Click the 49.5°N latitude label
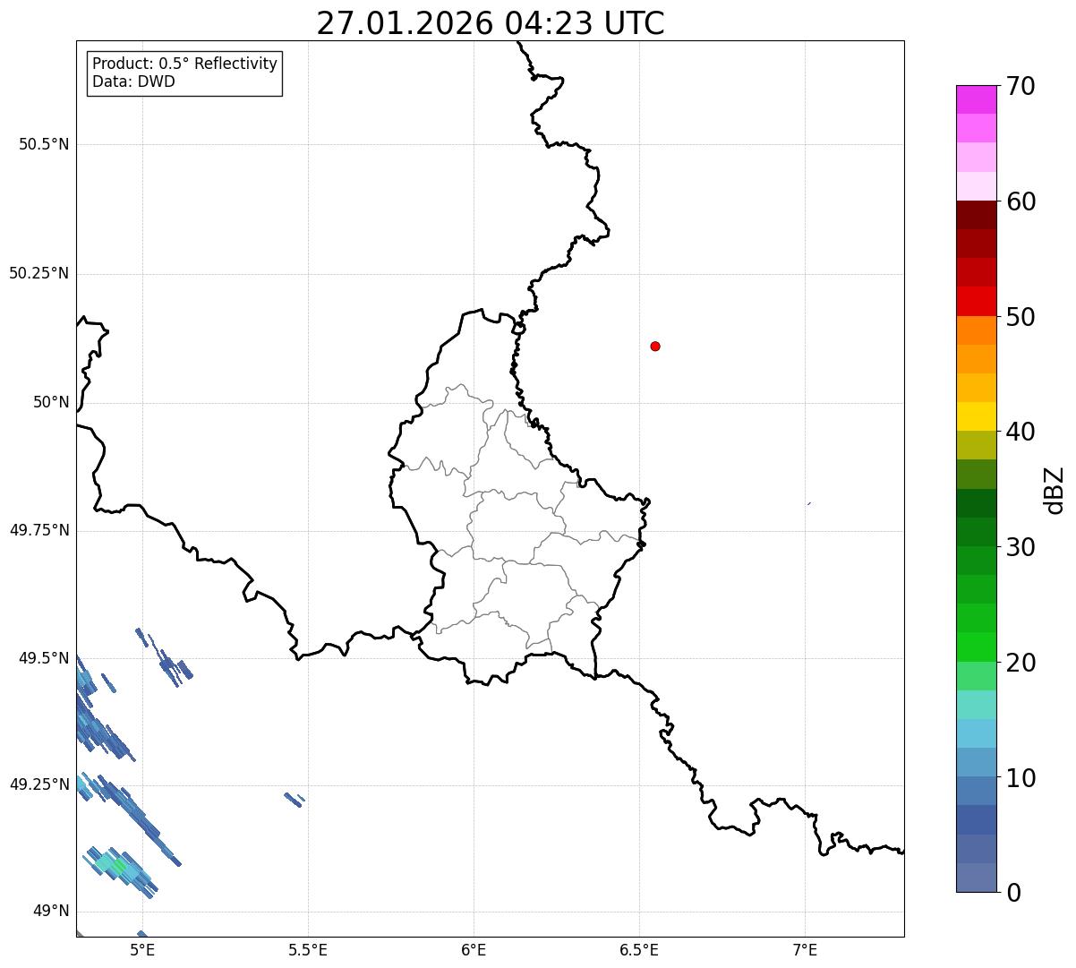 [x=44, y=658]
